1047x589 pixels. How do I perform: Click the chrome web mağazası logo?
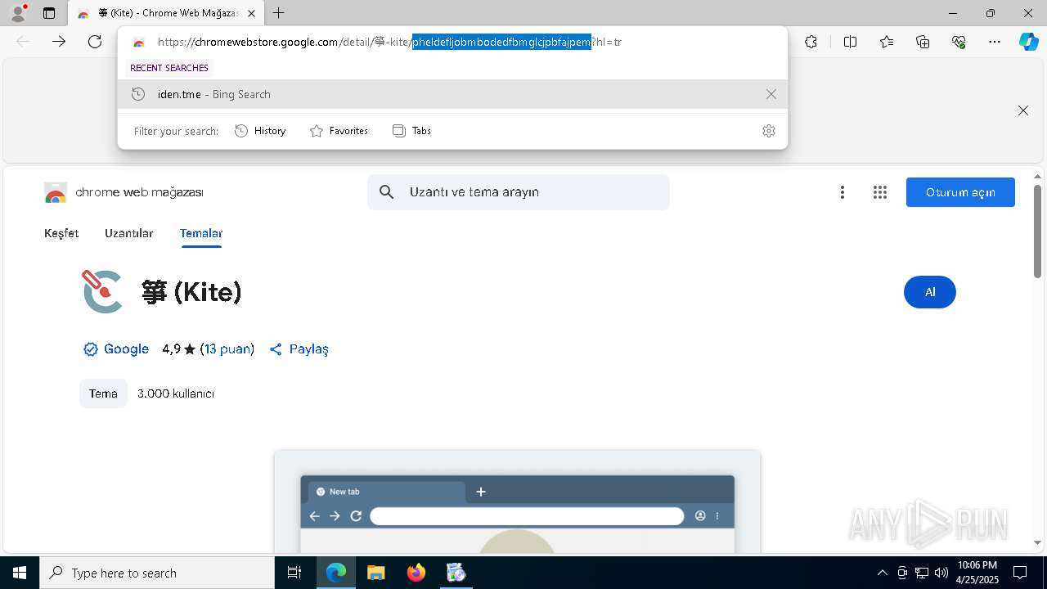[124, 192]
